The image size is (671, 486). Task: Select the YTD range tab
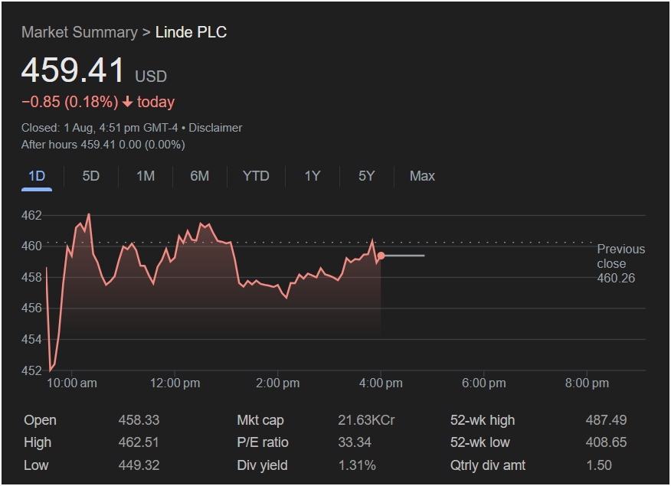tap(256, 176)
